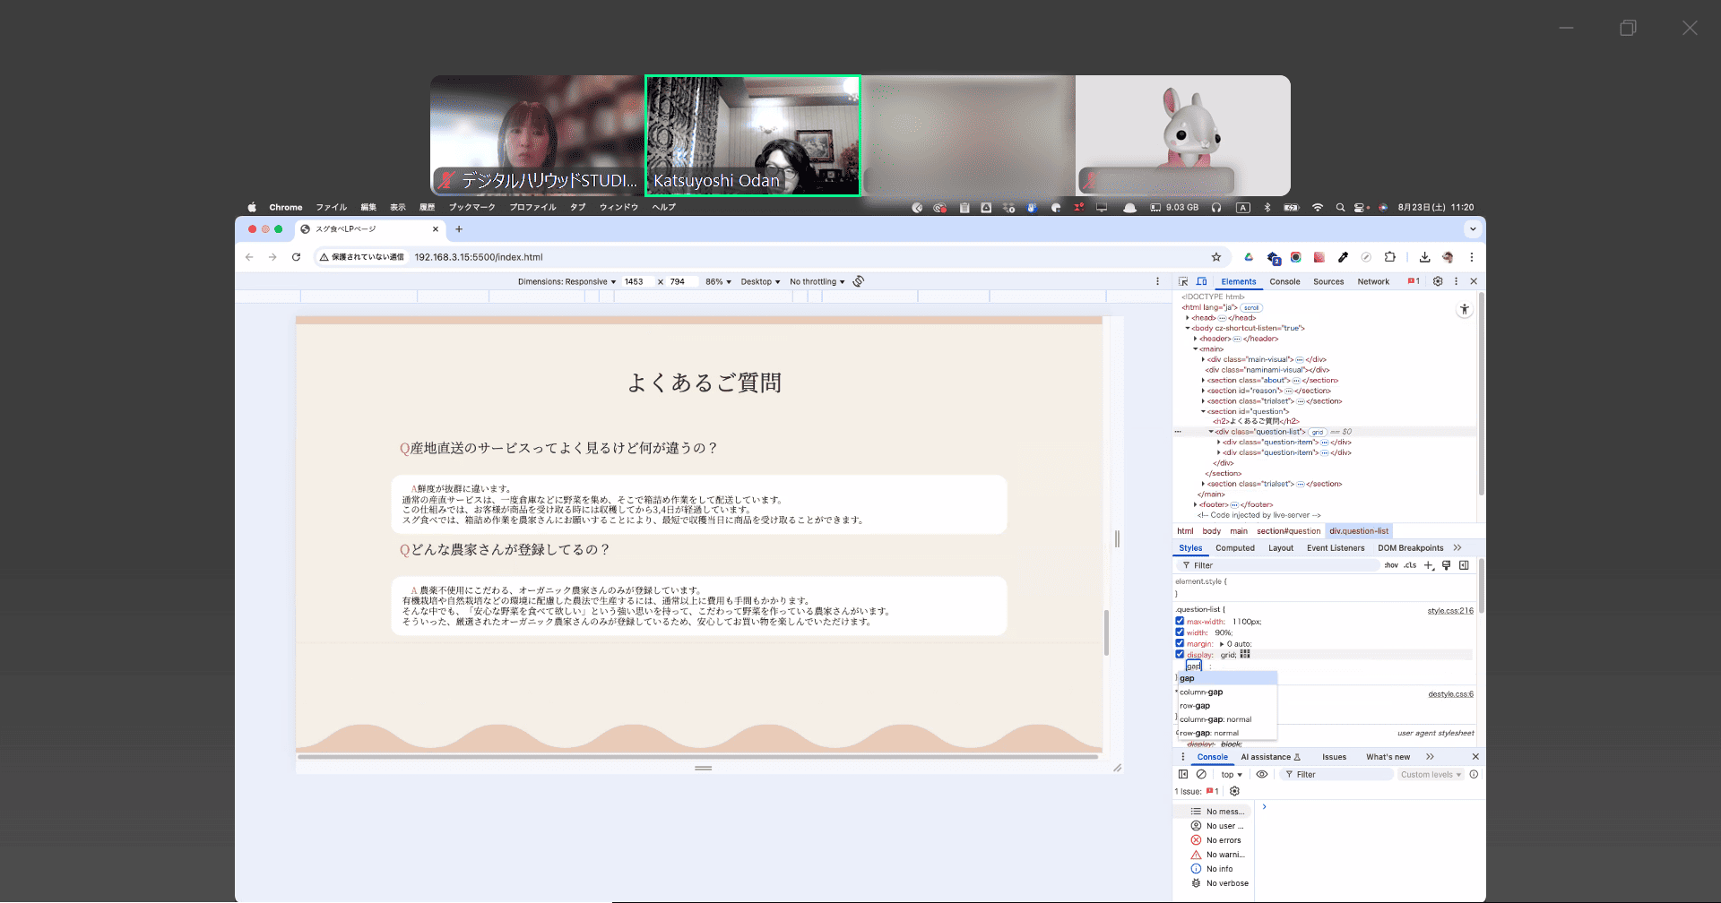This screenshot has width=1721, height=903.
Task: Toggle the console sidebar icon
Action: pyautogui.click(x=1183, y=775)
